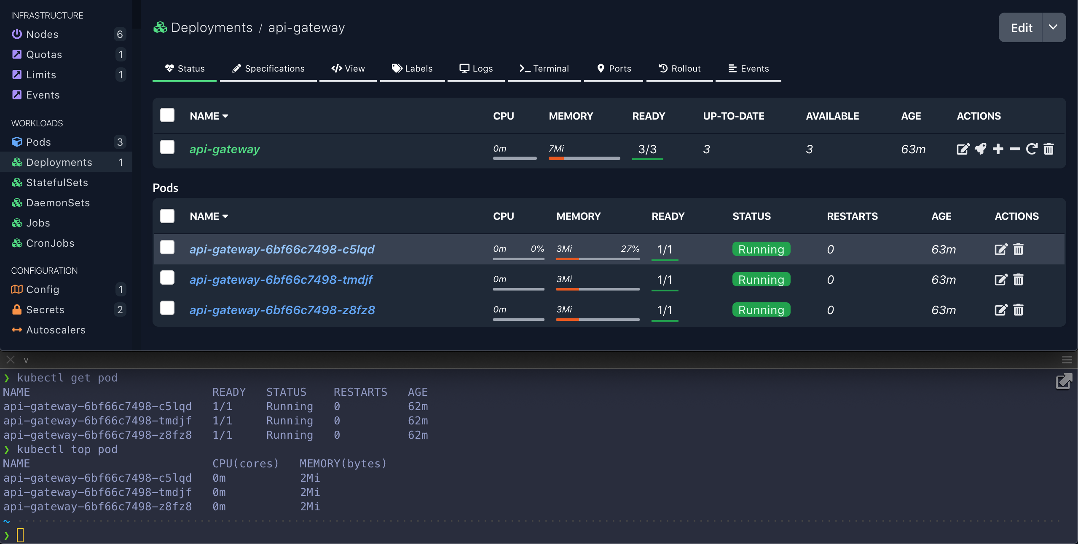Navigate to Deployments link in sidebar
Screen dimensions: 1078x544
59,162
